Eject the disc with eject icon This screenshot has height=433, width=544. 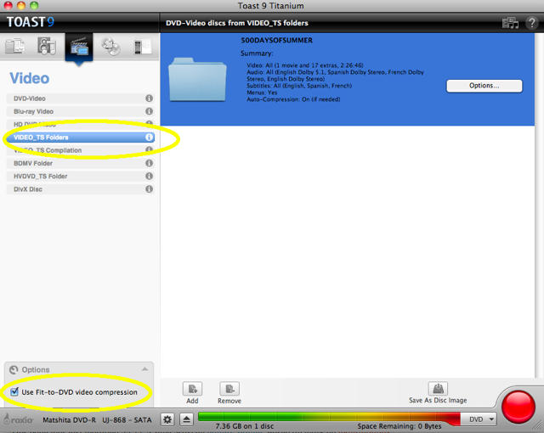click(x=186, y=419)
